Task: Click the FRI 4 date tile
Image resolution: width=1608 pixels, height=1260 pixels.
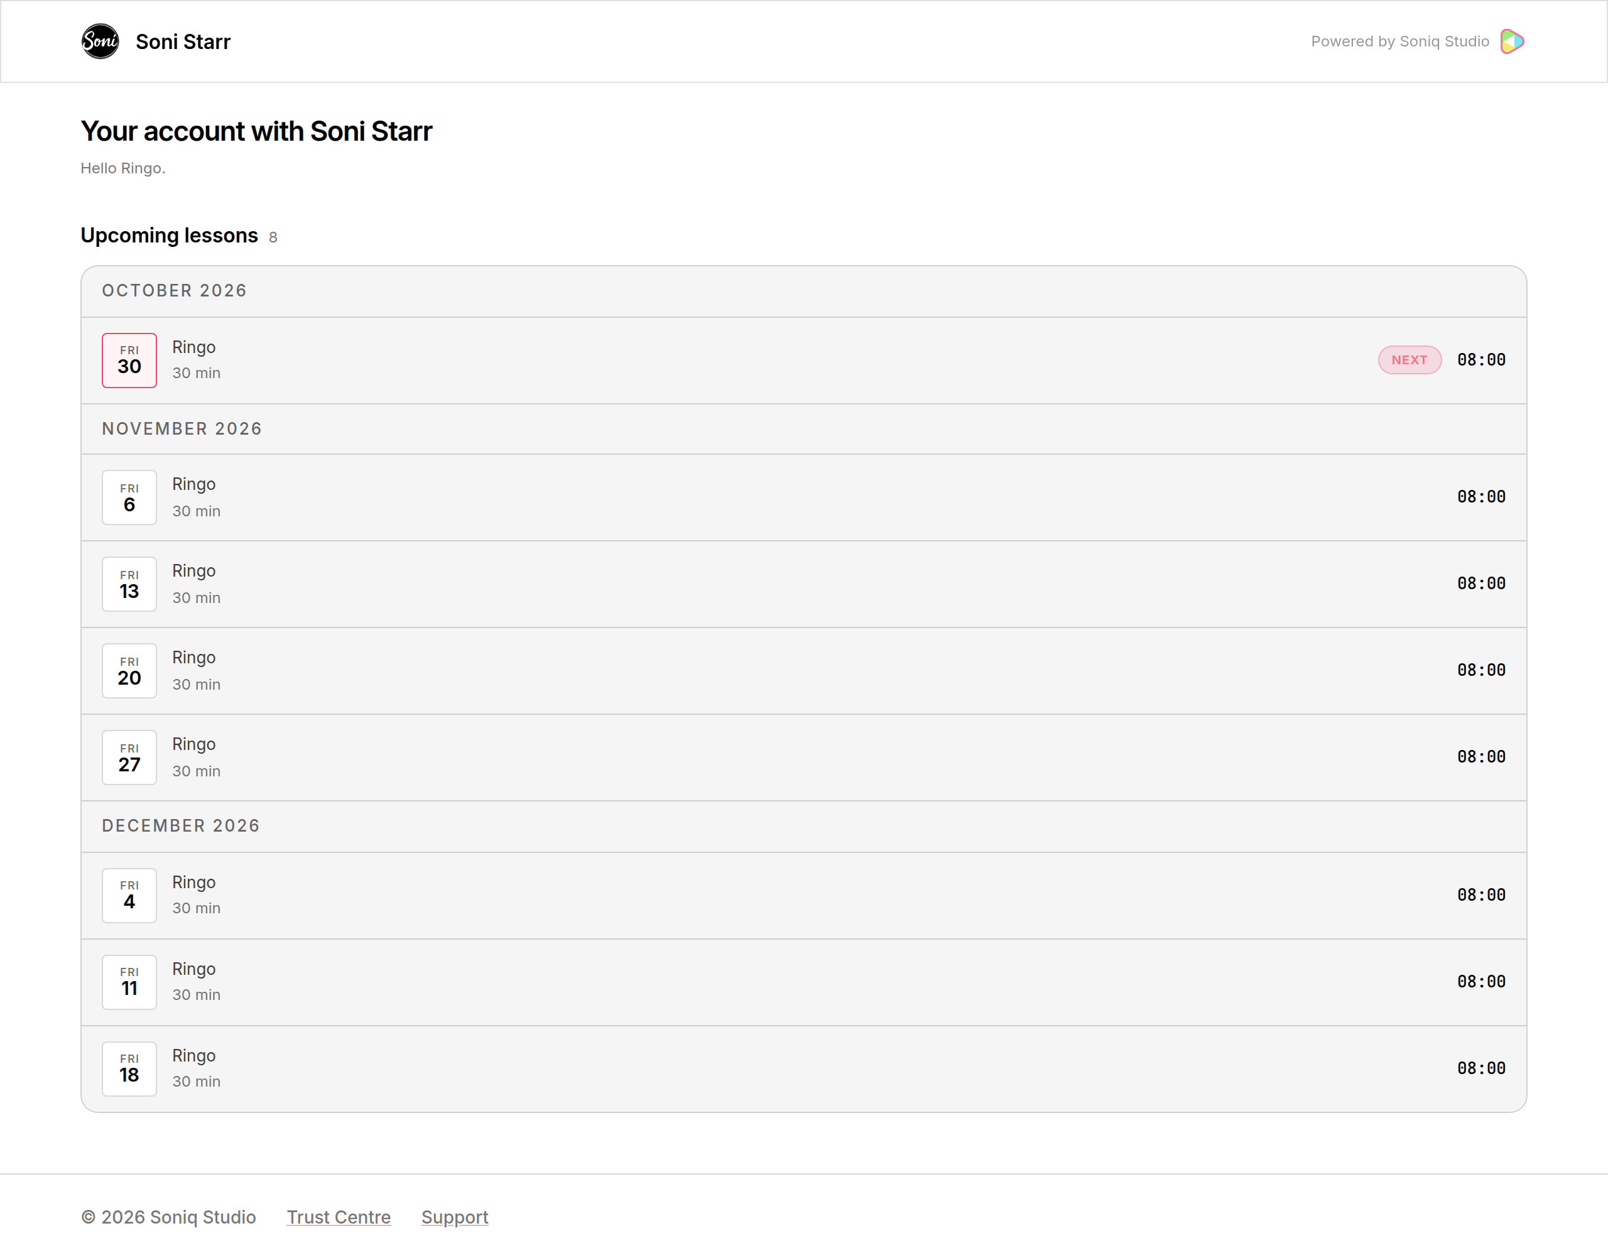Action: pos(129,896)
